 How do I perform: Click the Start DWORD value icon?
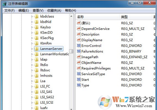click(x=79, y=80)
